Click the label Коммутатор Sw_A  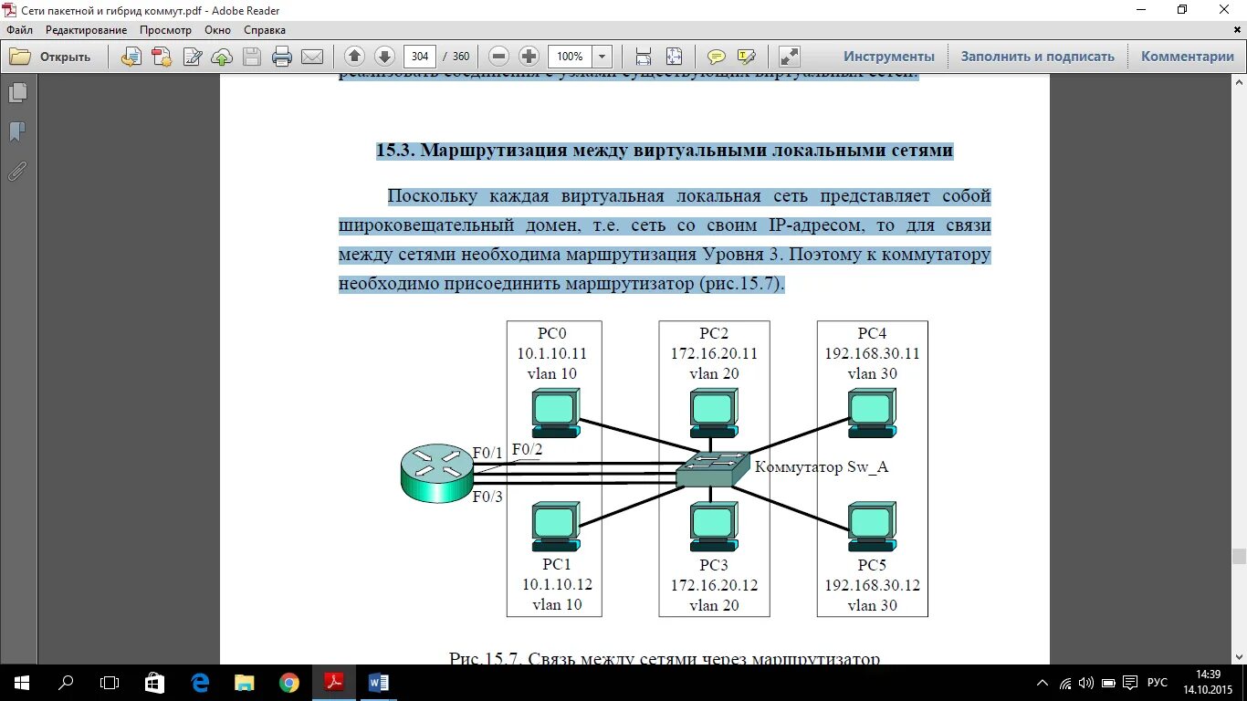coord(822,467)
